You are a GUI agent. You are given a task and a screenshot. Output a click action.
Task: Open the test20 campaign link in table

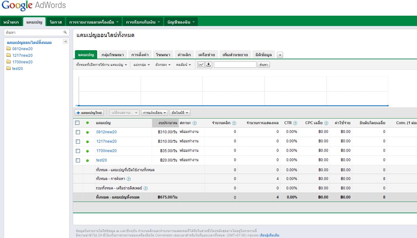pyautogui.click(x=102, y=160)
